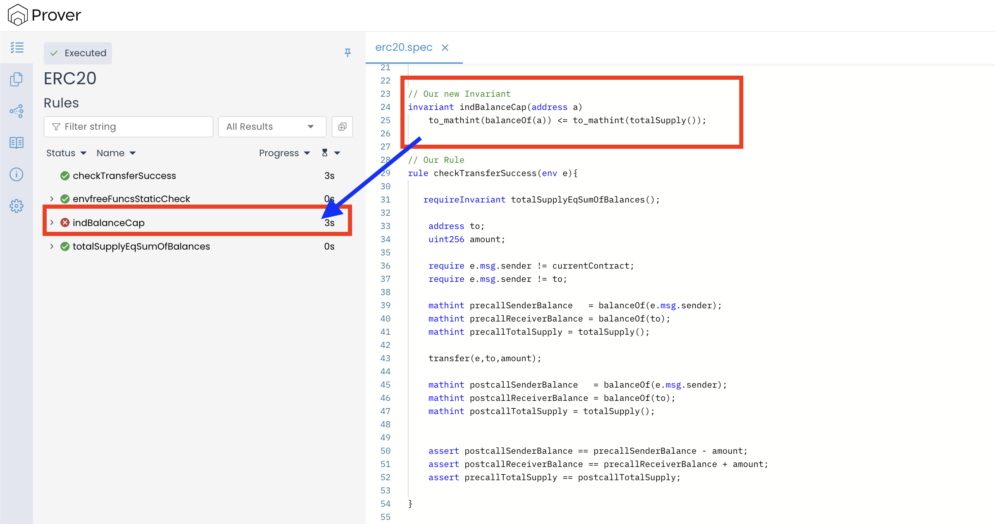
Task: Switch to the erc20.spec tab
Action: [x=403, y=48]
